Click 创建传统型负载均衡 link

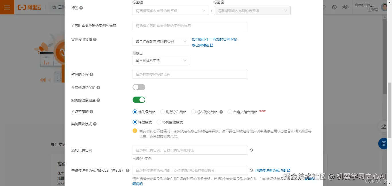point(273,170)
